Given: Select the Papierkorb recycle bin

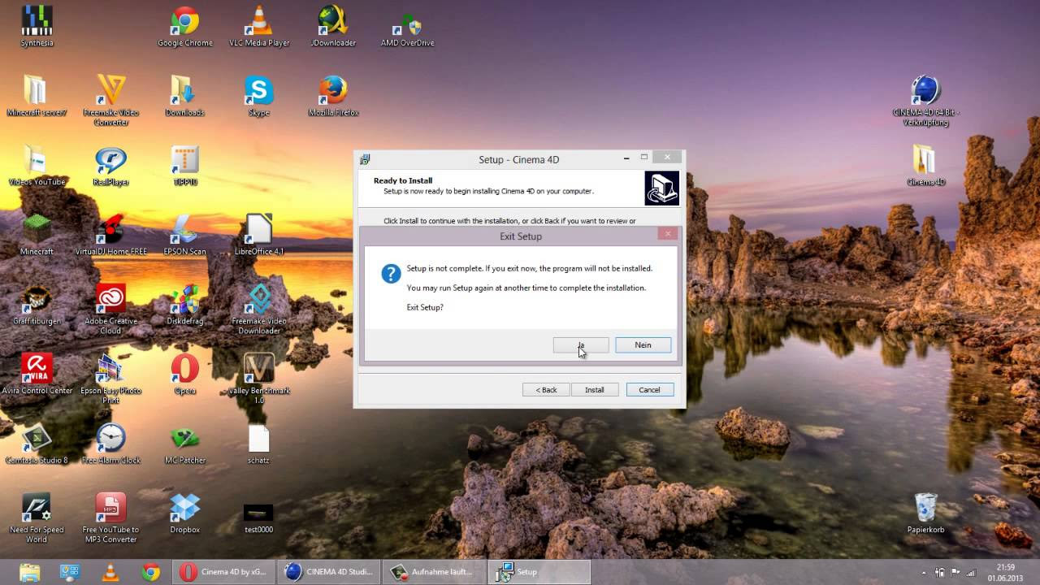Looking at the screenshot, I should tap(925, 513).
